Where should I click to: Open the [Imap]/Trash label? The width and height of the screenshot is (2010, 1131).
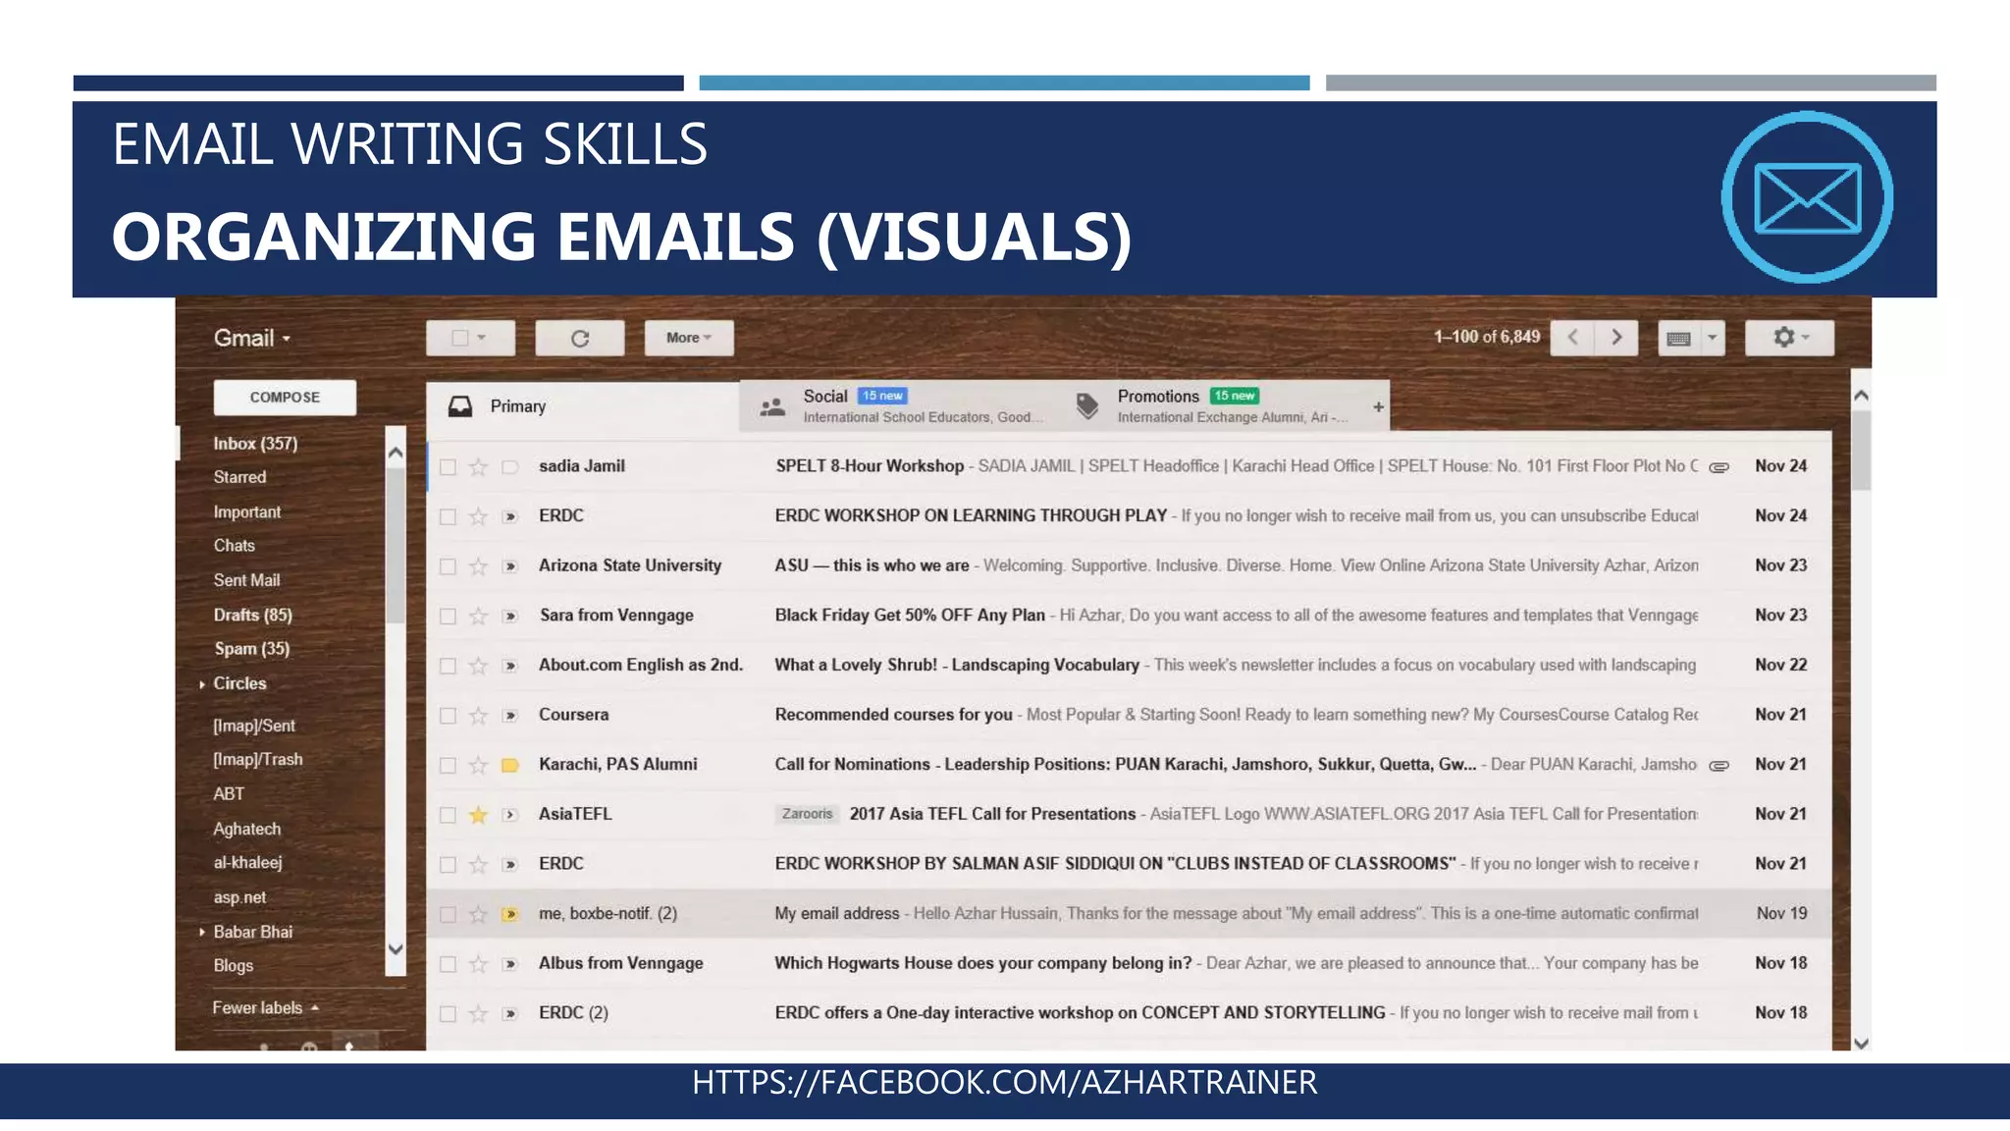coord(258,760)
